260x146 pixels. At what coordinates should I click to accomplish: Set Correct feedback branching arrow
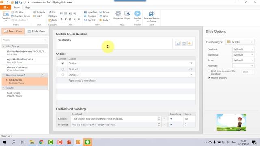pyautogui.click(x=171, y=119)
